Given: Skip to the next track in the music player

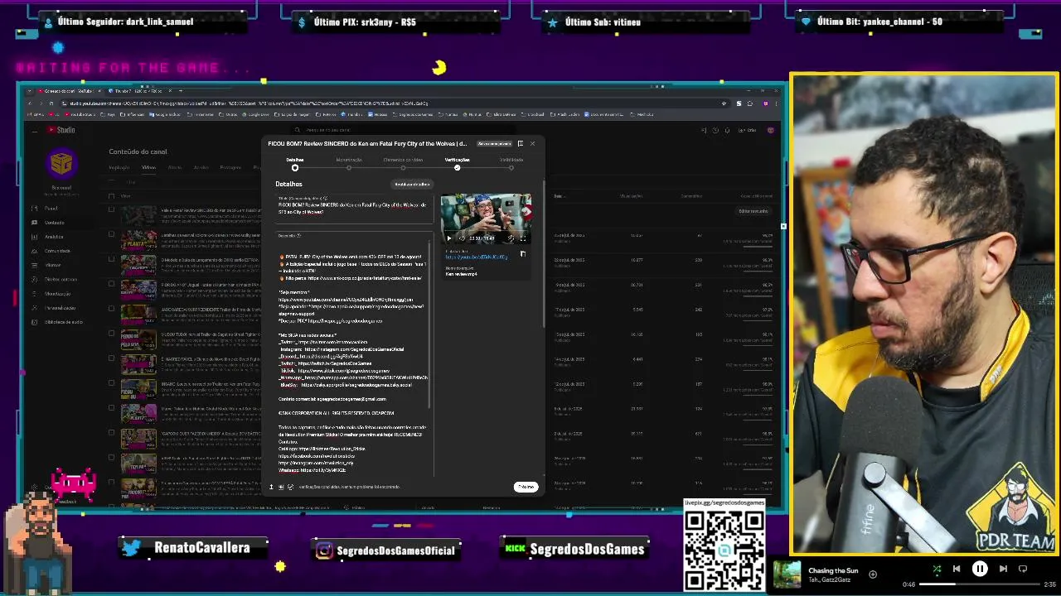Looking at the screenshot, I should 1003,569.
